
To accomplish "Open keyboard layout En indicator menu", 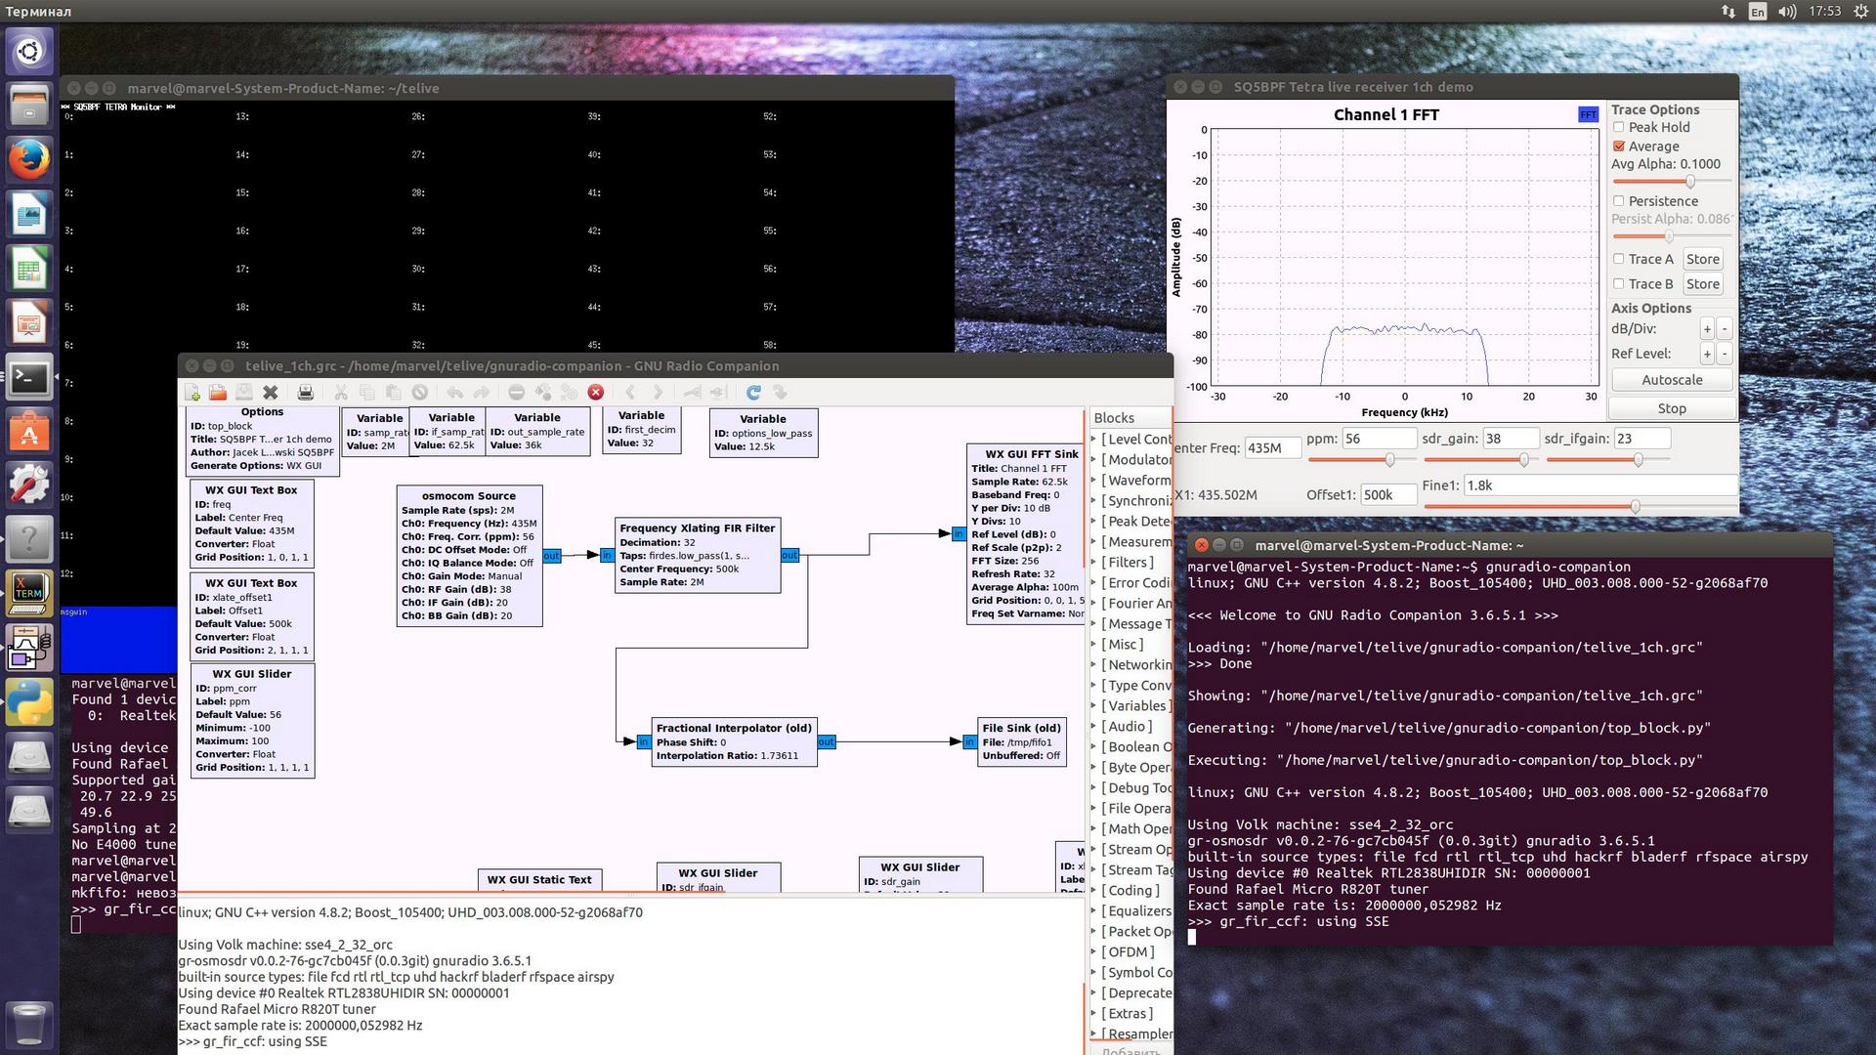I will pyautogui.click(x=1758, y=12).
